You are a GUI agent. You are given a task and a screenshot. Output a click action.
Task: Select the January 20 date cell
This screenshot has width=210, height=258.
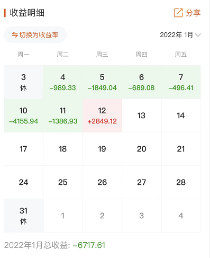(x=142, y=149)
